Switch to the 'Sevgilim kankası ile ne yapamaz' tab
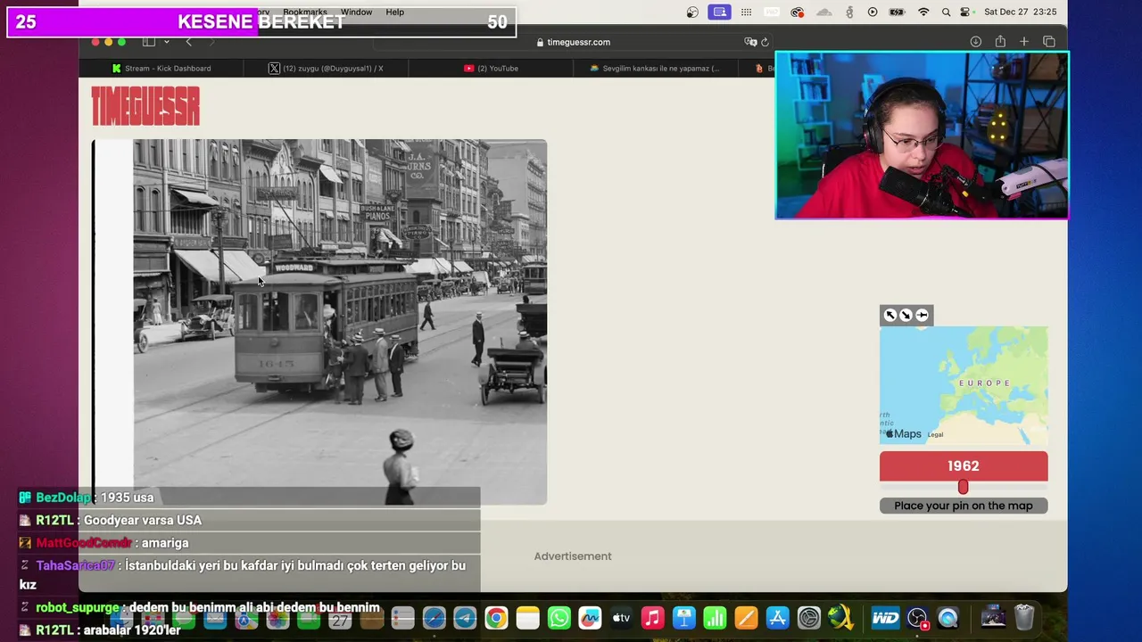Viewport: 1142px width, 642px height. click(656, 68)
